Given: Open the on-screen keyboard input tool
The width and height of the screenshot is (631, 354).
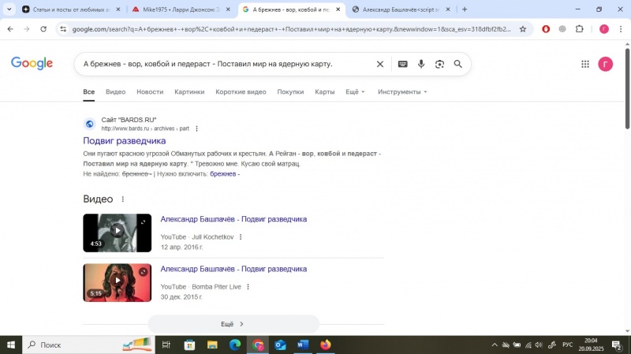Looking at the screenshot, I should (402, 64).
